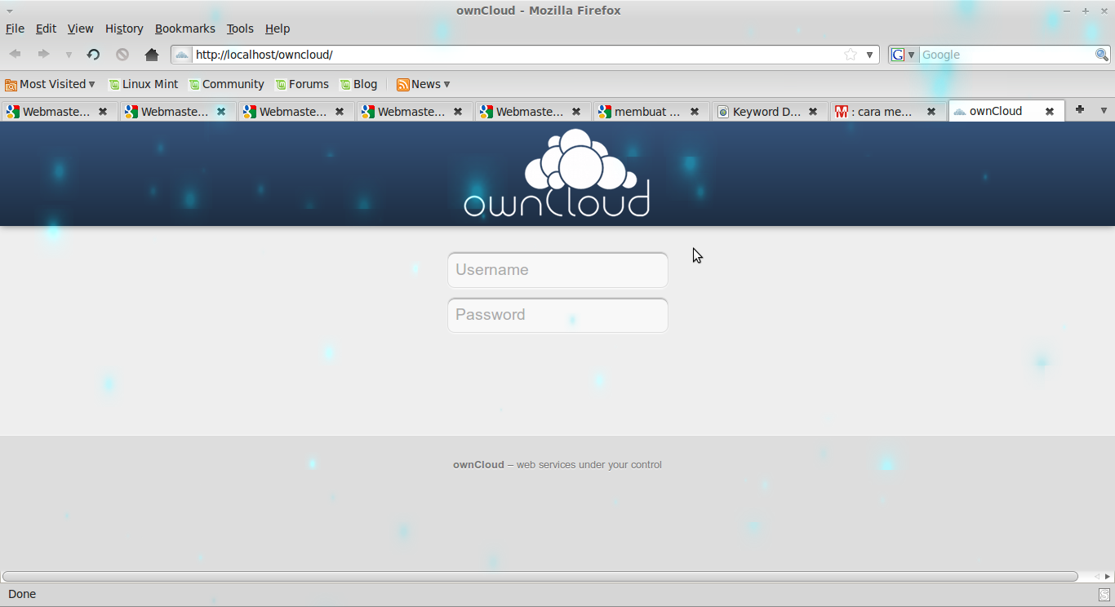Click the horizontal scrollbar thumb
1115x607 pixels.
tap(540, 577)
